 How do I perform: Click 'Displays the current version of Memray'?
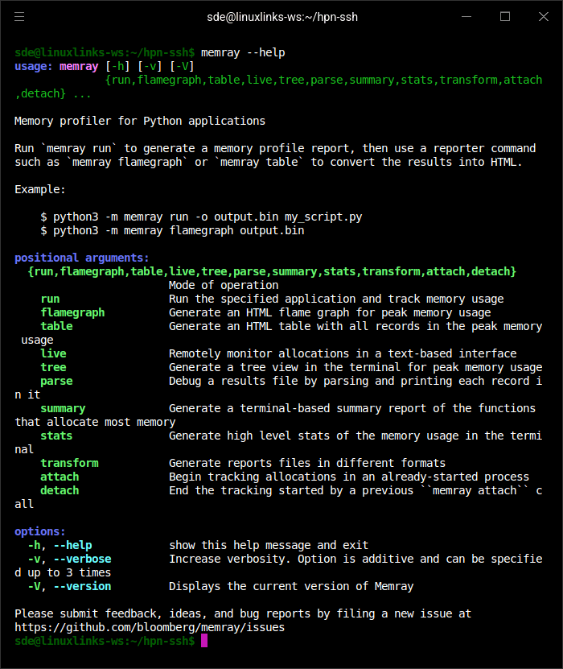(x=291, y=586)
